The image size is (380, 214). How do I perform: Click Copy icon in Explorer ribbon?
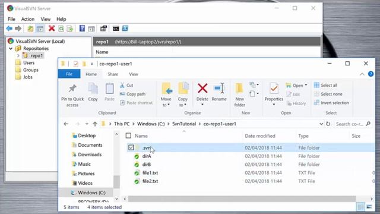[x=93, y=89]
